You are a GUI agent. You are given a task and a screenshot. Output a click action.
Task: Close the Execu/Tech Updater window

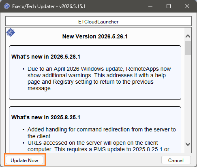pos(187,6)
